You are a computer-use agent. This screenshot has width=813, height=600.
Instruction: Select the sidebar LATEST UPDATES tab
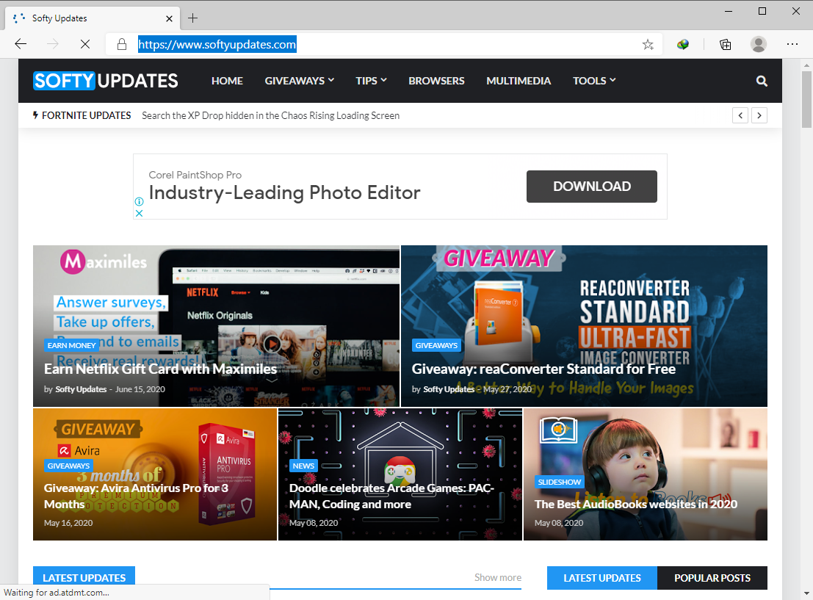pyautogui.click(x=602, y=578)
